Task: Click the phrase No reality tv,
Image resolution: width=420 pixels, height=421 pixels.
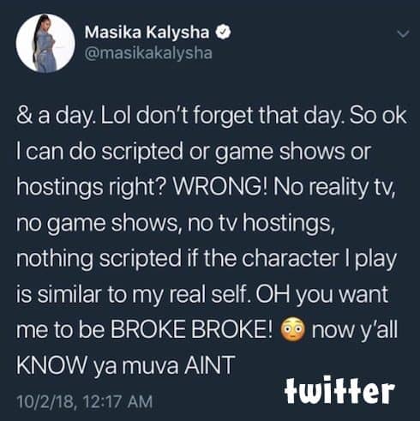Action: coord(334,188)
